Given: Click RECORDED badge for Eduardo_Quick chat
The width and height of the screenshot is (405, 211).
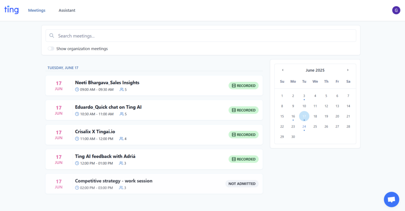Looking at the screenshot, I should [243, 110].
